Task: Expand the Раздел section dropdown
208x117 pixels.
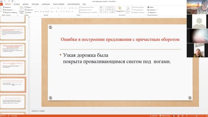Action: 28,12
